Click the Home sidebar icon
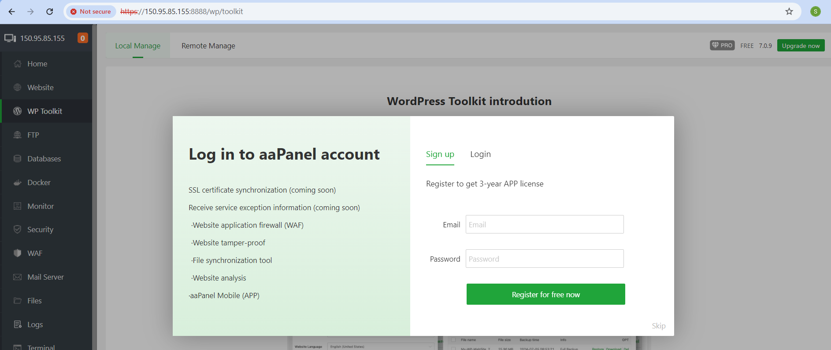The height and width of the screenshot is (350, 831). [x=18, y=64]
